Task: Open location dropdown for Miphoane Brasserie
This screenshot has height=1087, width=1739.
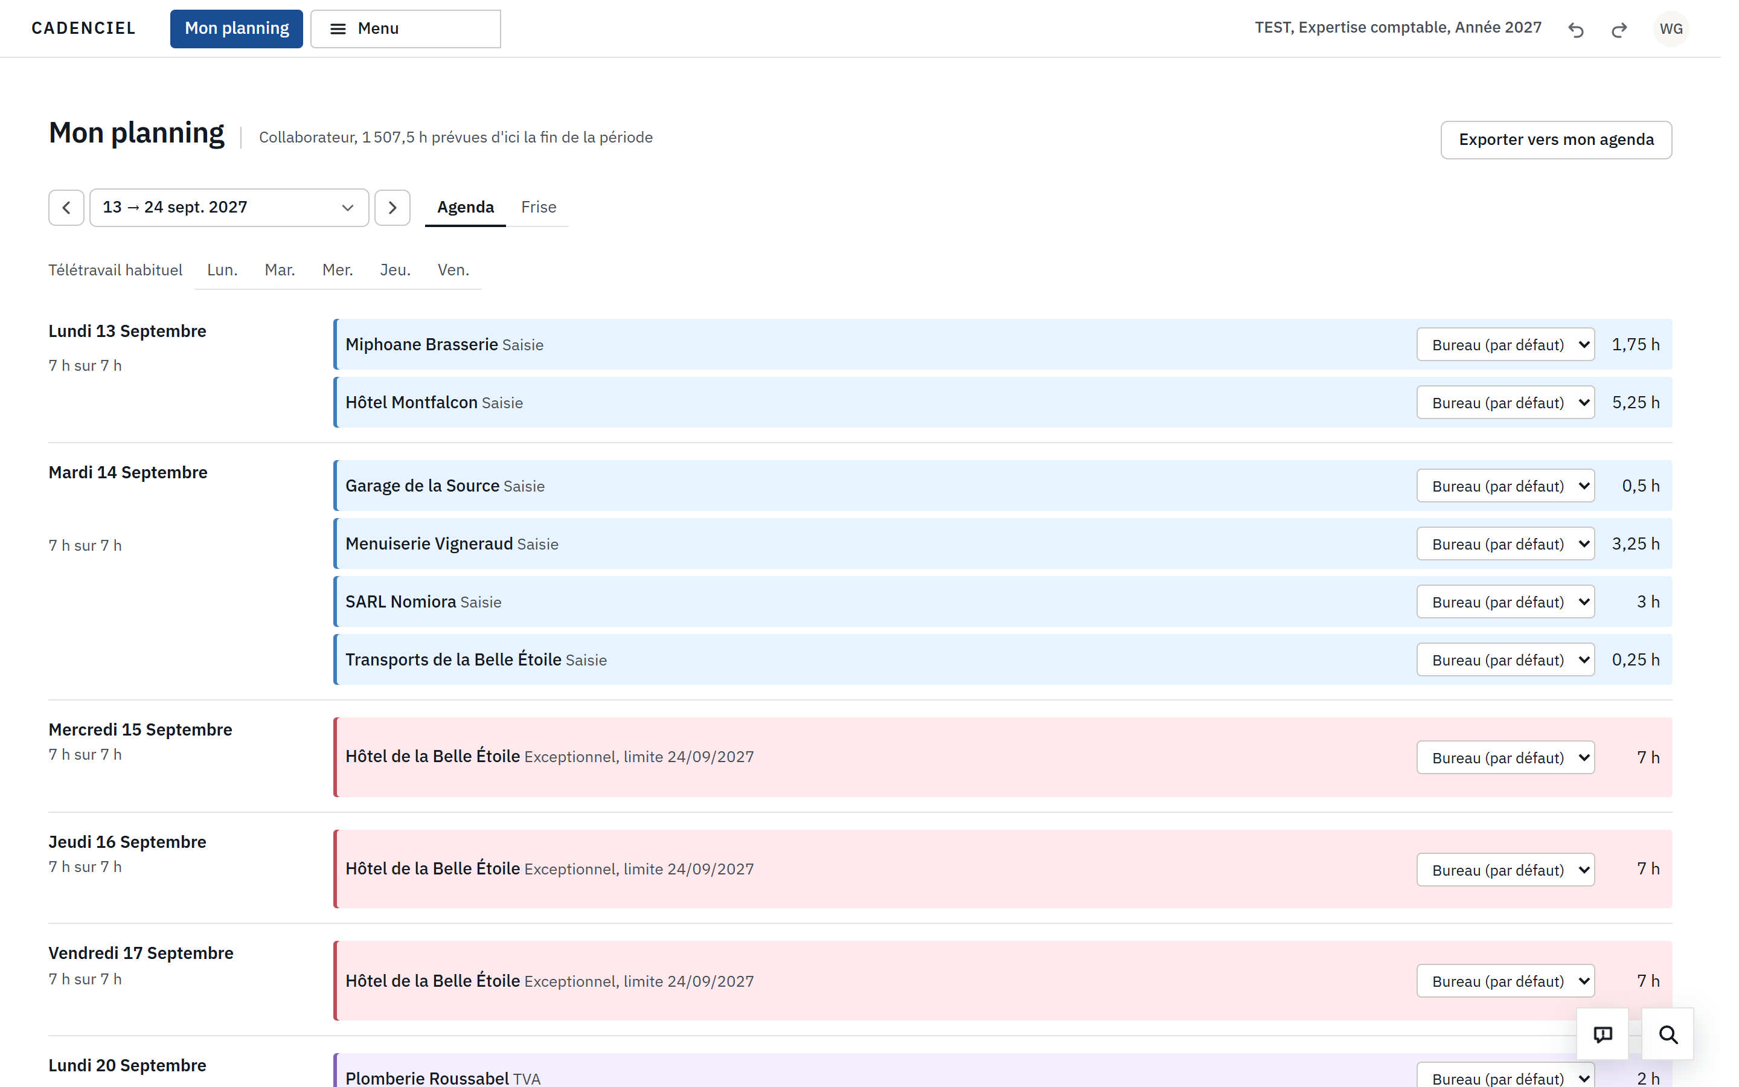Action: pos(1505,344)
